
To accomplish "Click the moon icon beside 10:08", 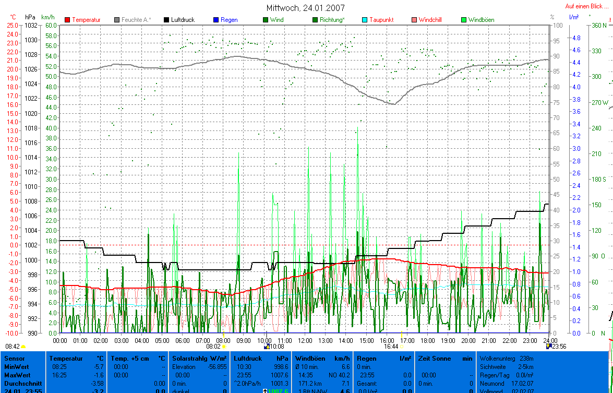I will [x=267, y=347].
